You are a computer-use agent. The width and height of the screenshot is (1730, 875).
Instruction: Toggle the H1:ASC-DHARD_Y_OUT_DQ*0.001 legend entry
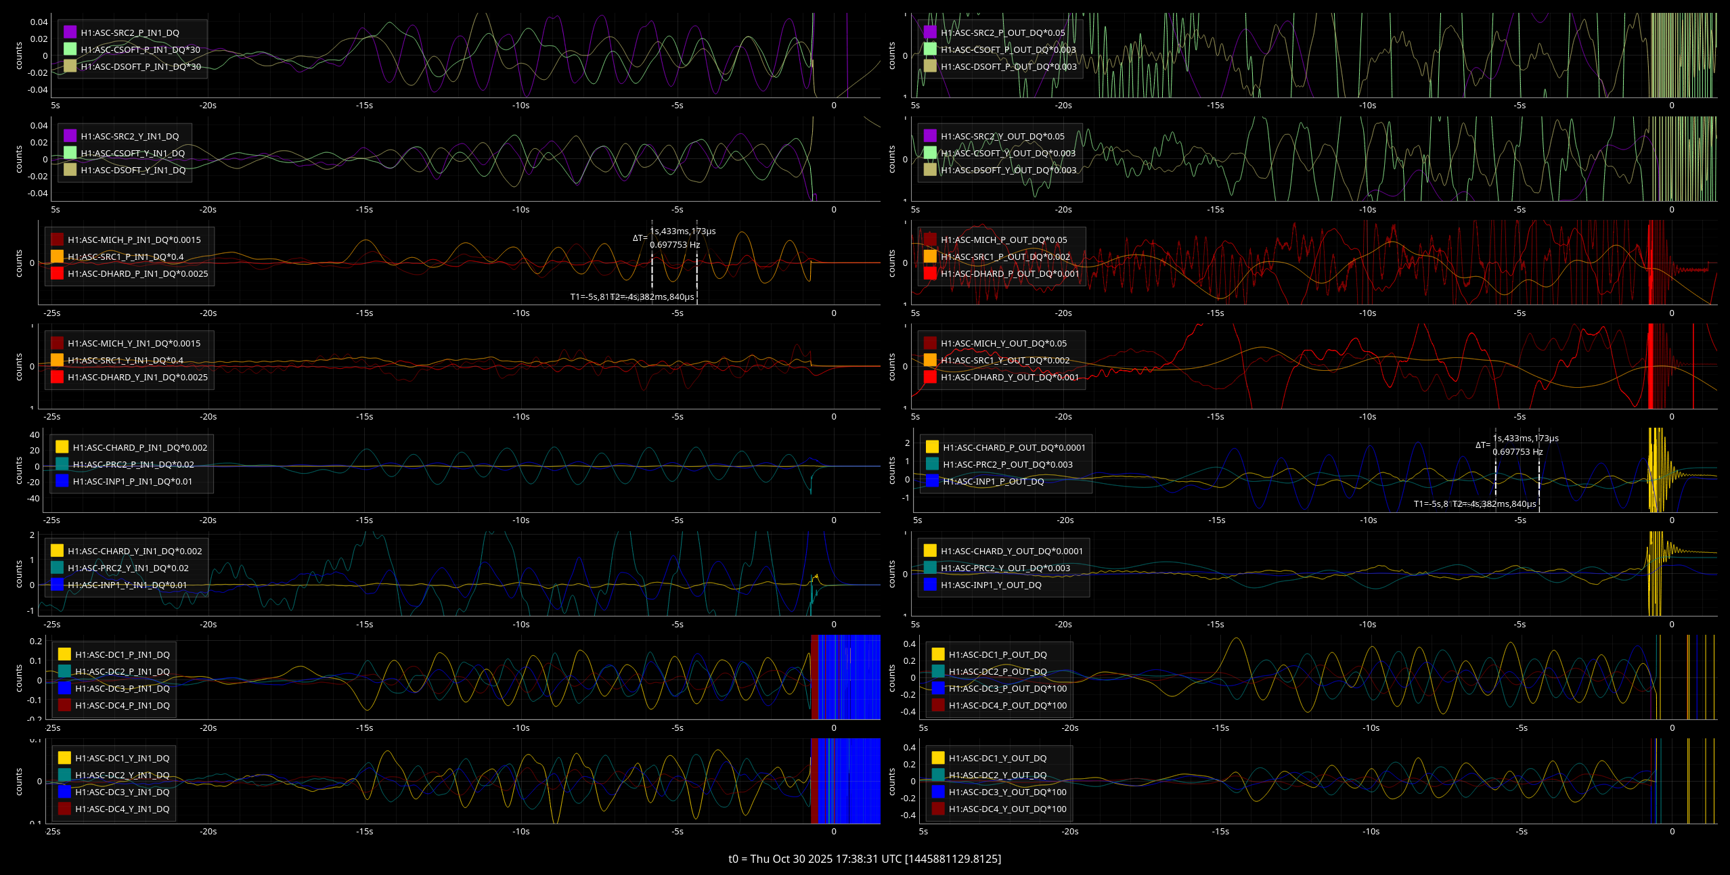(1009, 378)
